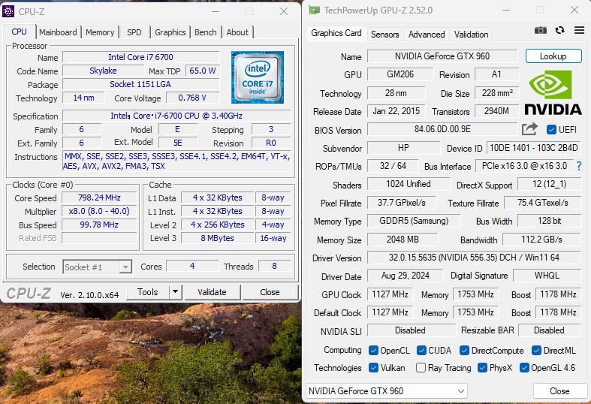
Task: Click the GPU-Z title bar app icon
Action: (315, 11)
